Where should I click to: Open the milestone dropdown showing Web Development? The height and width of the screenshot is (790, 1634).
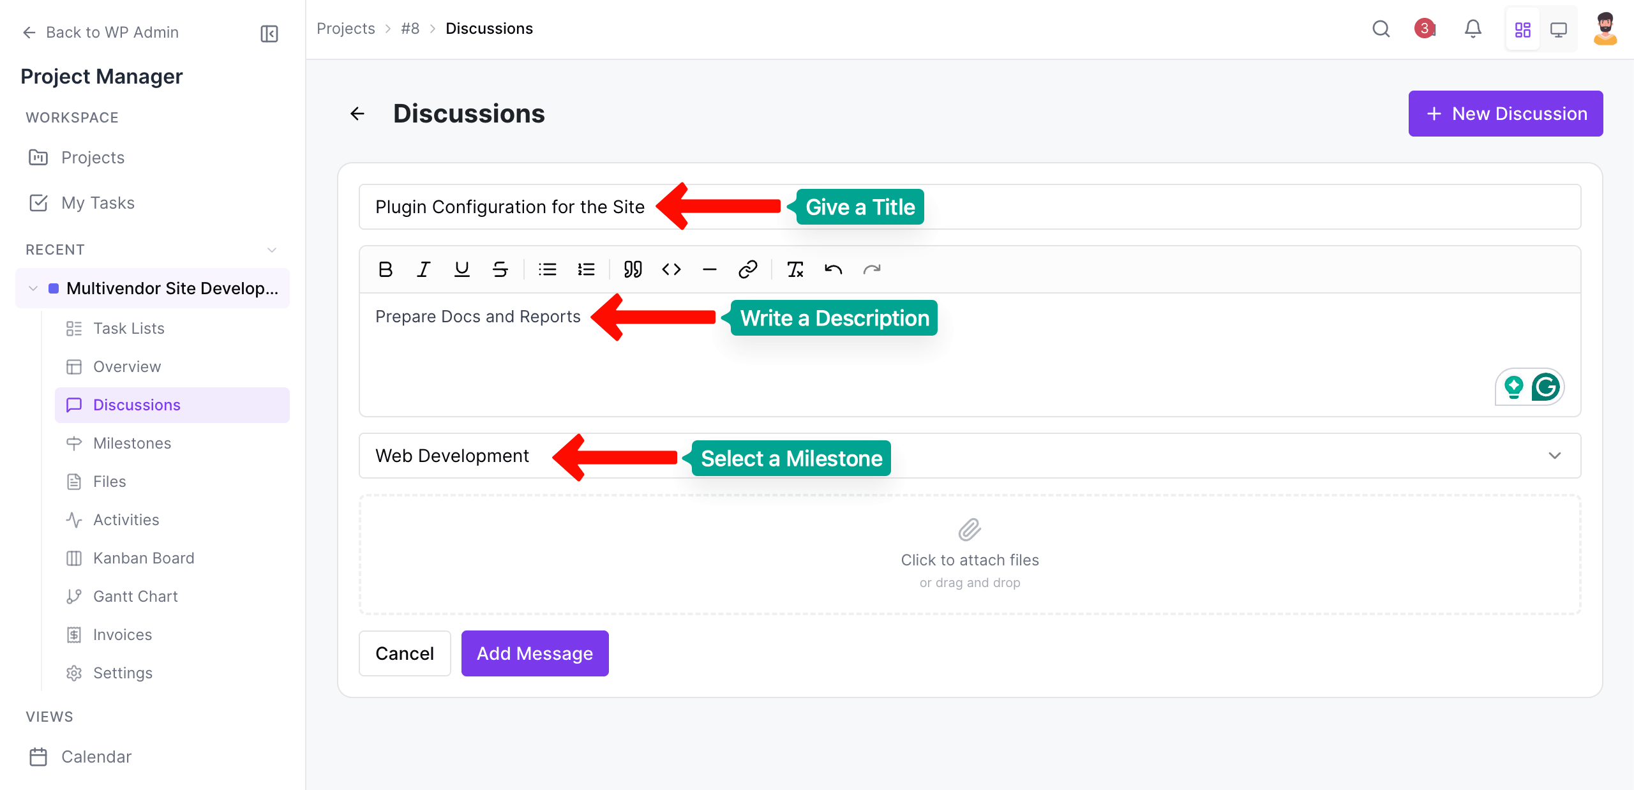point(1555,456)
